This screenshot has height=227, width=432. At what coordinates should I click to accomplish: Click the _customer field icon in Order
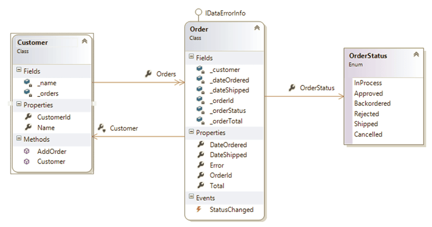[200, 70]
